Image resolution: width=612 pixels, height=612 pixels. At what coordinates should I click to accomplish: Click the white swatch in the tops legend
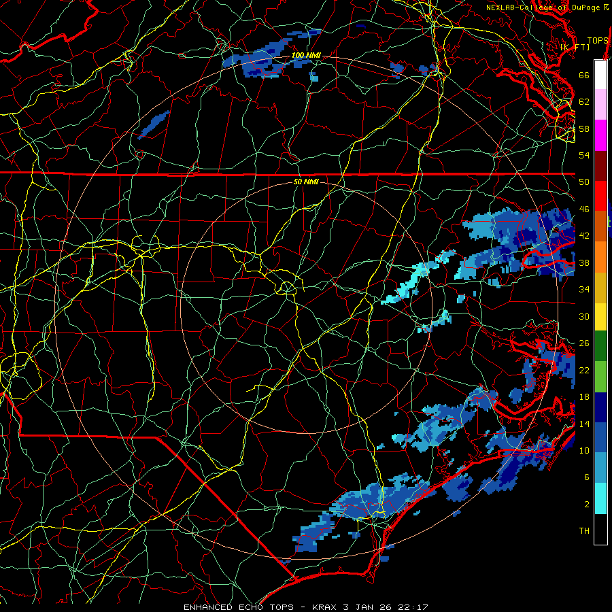[600, 75]
